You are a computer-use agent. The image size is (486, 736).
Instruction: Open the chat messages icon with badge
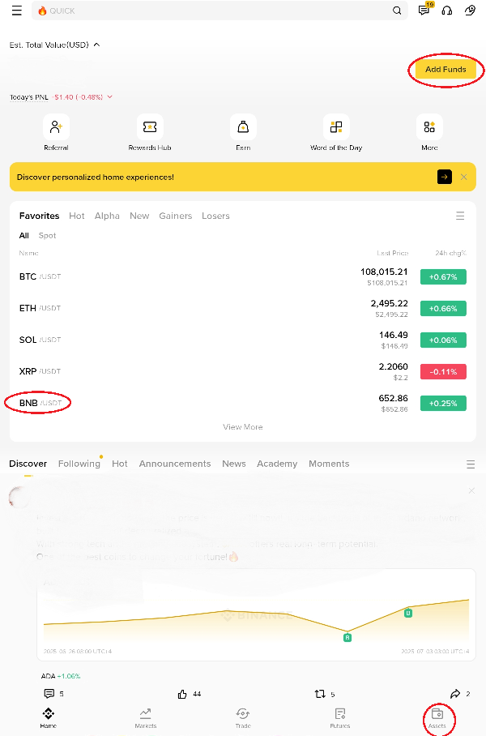click(x=424, y=11)
